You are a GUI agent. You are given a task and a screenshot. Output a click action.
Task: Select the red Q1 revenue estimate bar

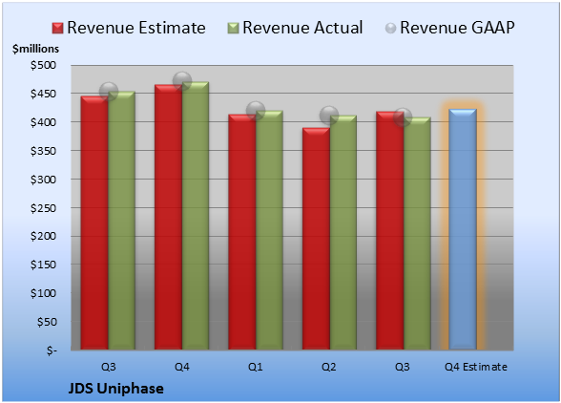point(242,232)
